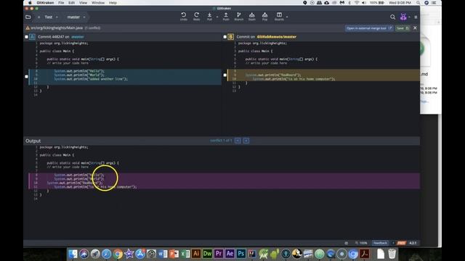The width and height of the screenshot is (465, 261).
Task: Check the commit A select-all checkbox
Action: tap(27, 37)
